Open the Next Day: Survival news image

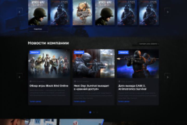click(x=94, y=64)
